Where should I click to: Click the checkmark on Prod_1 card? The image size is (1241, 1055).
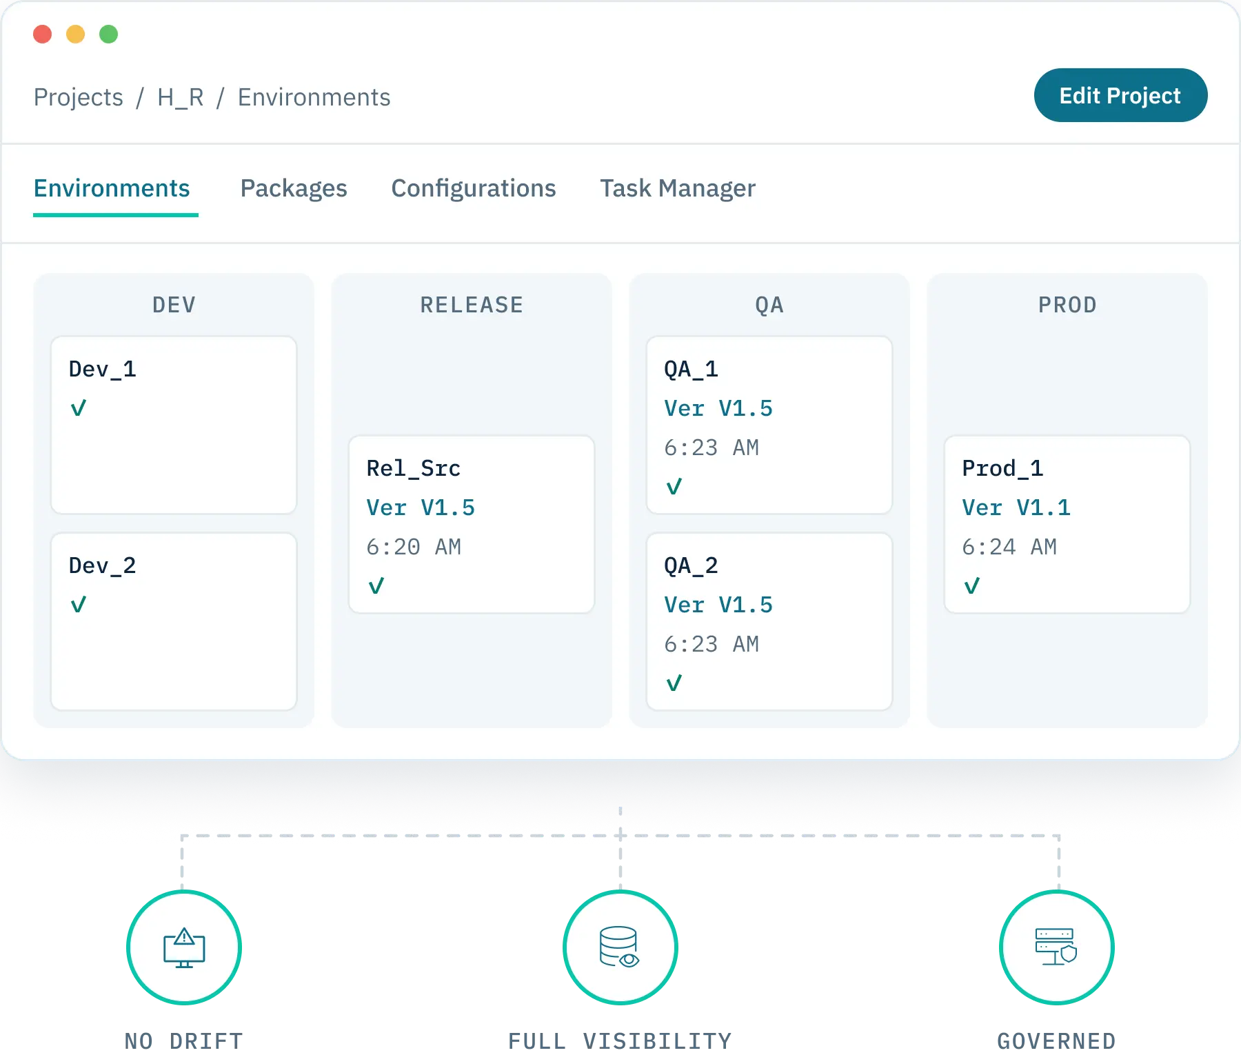click(x=972, y=586)
